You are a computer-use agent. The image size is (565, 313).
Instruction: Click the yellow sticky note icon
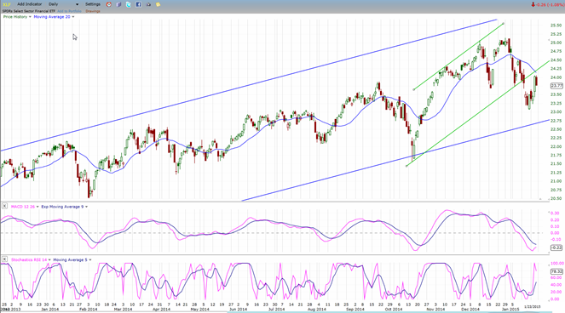[159, 4]
